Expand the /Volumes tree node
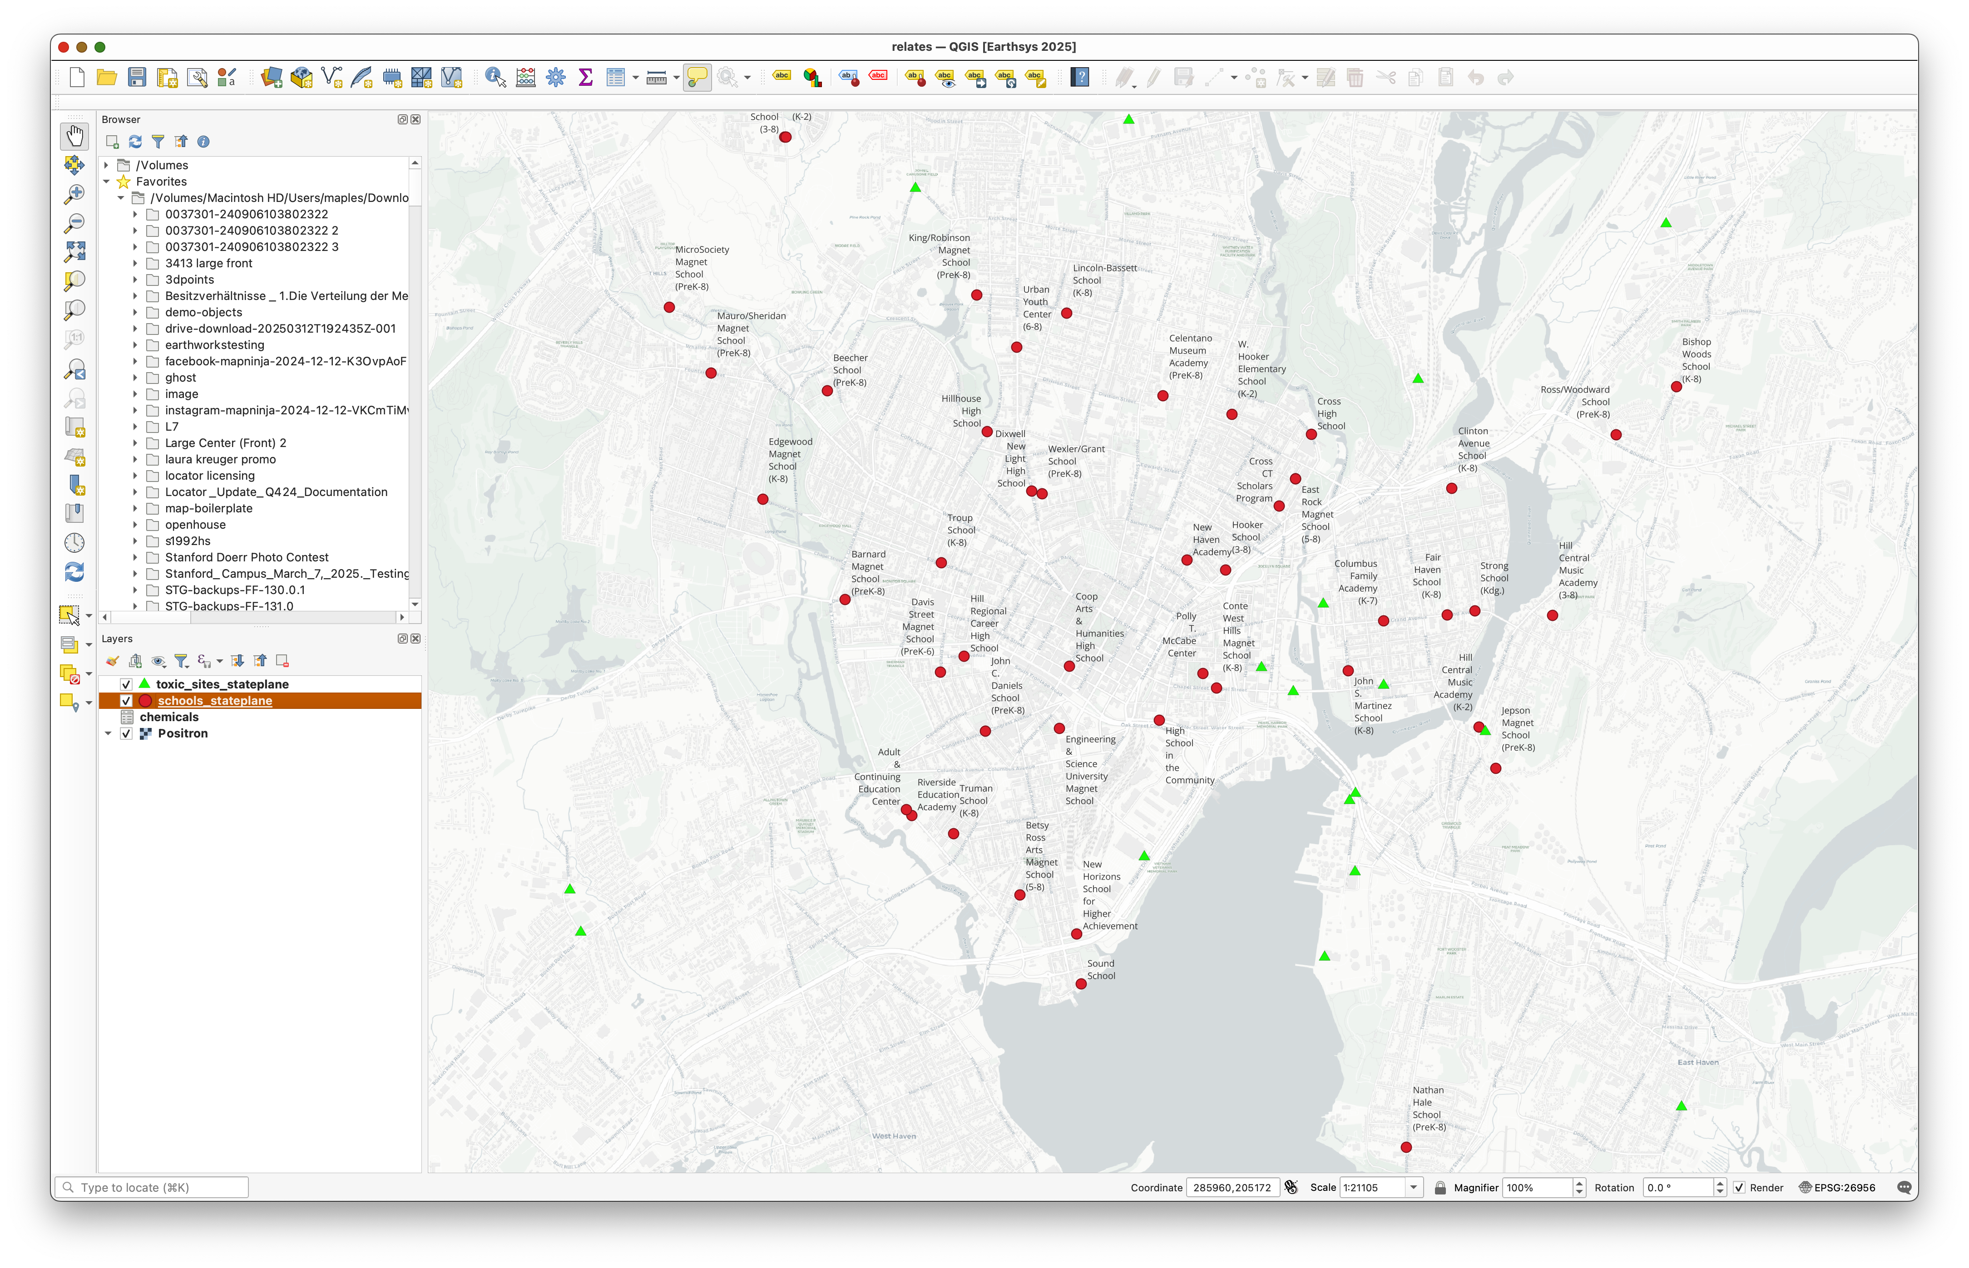 tap(106, 166)
